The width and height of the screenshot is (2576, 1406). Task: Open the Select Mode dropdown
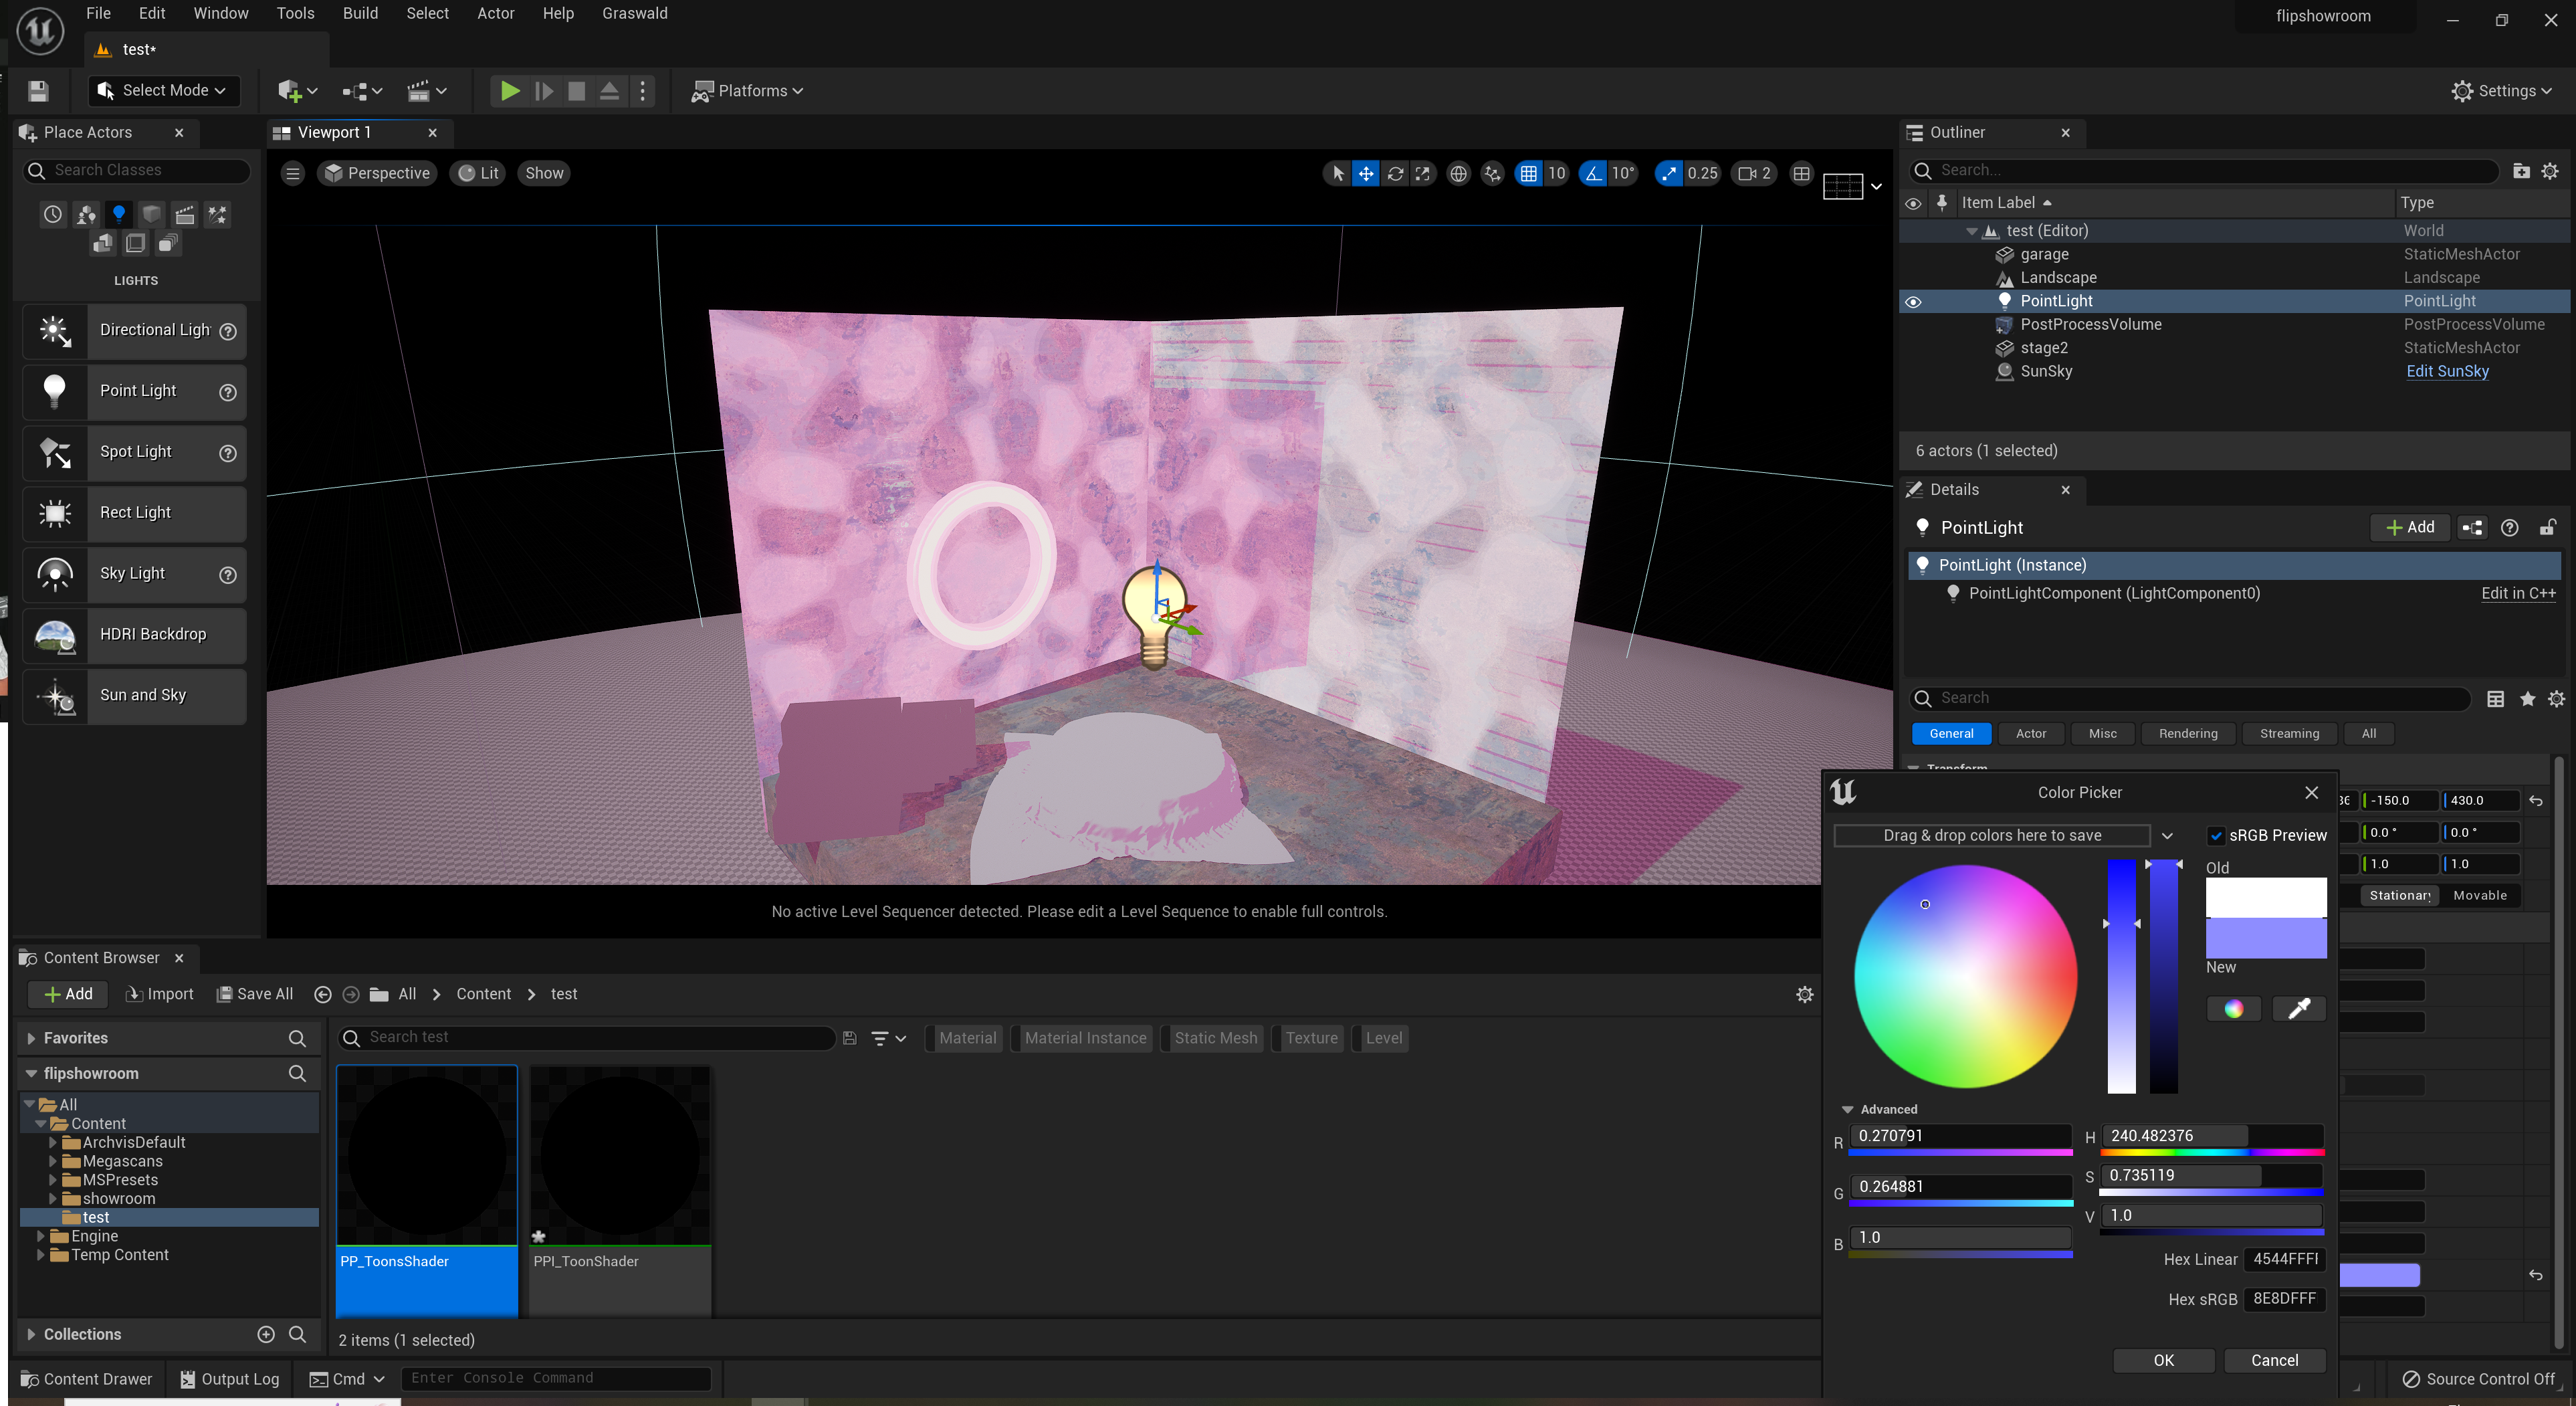(x=164, y=90)
